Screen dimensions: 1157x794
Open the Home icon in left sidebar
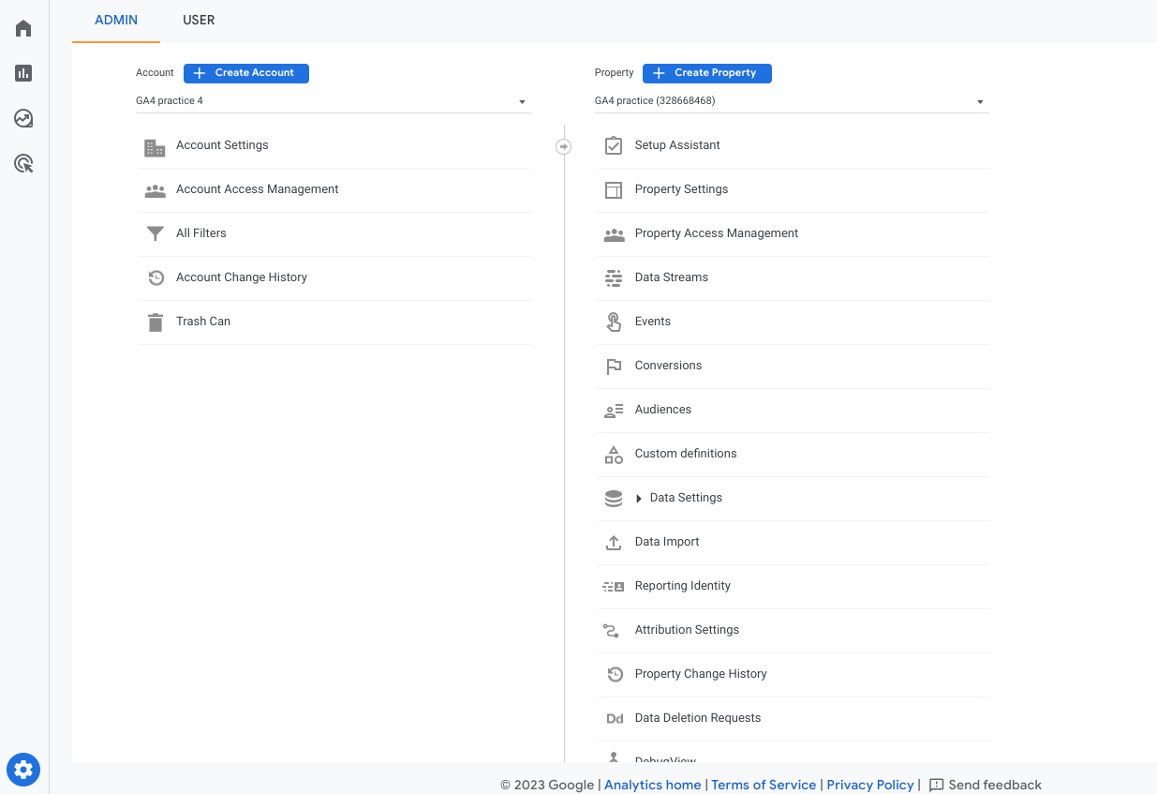[23, 28]
